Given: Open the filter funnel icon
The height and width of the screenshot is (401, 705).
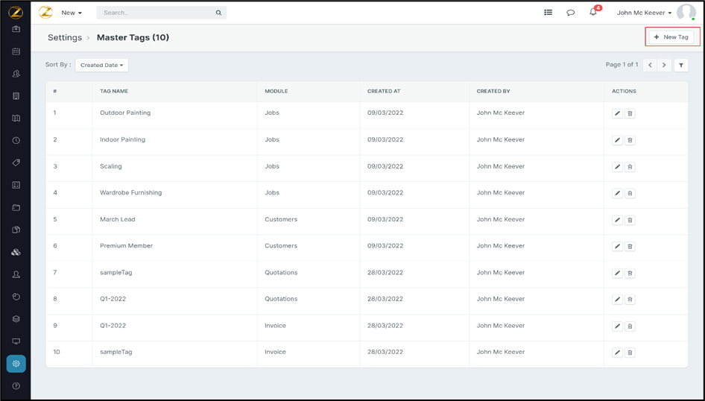Looking at the screenshot, I should 680,66.
